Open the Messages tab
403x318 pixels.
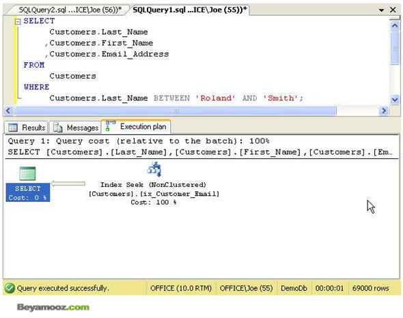(x=76, y=128)
